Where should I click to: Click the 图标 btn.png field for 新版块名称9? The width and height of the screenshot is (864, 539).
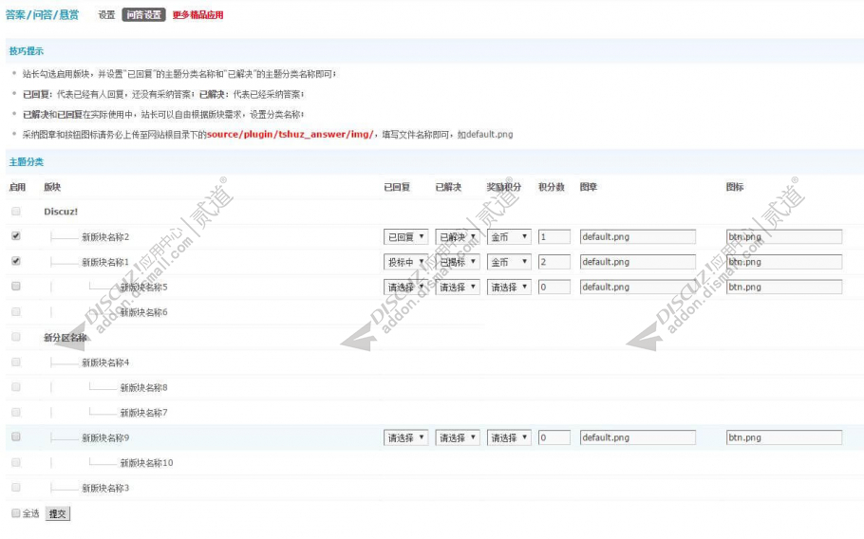[784, 437]
